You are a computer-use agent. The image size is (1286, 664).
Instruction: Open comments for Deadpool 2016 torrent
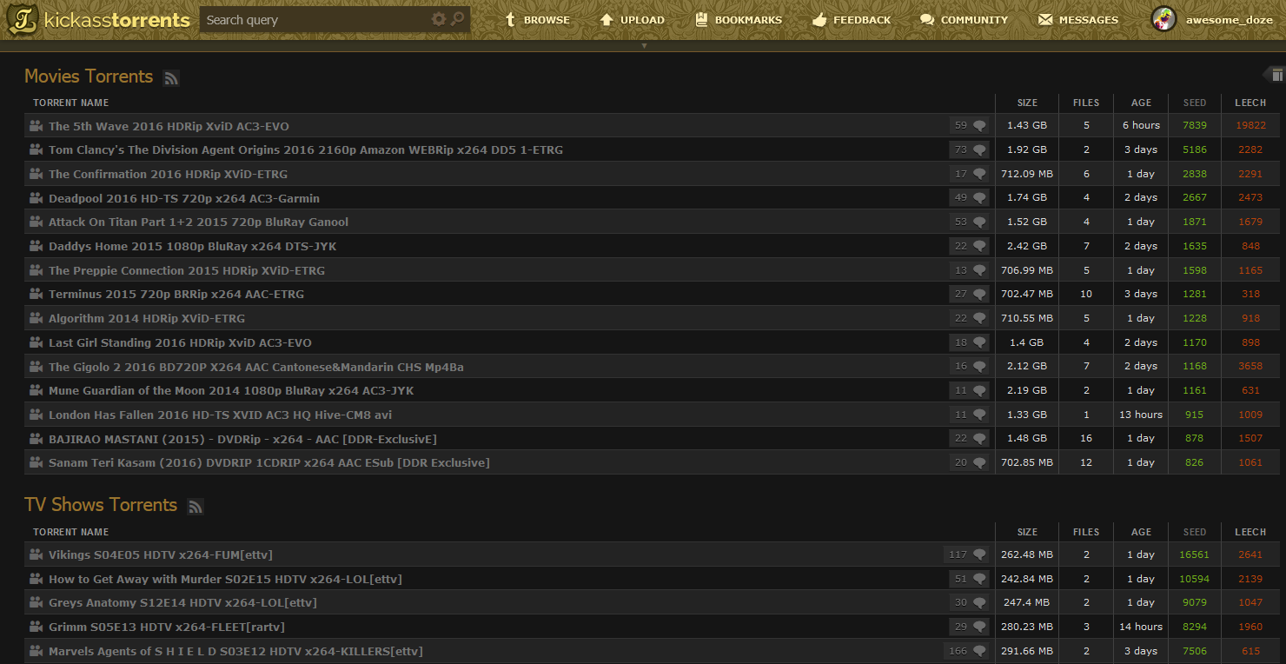click(x=970, y=198)
